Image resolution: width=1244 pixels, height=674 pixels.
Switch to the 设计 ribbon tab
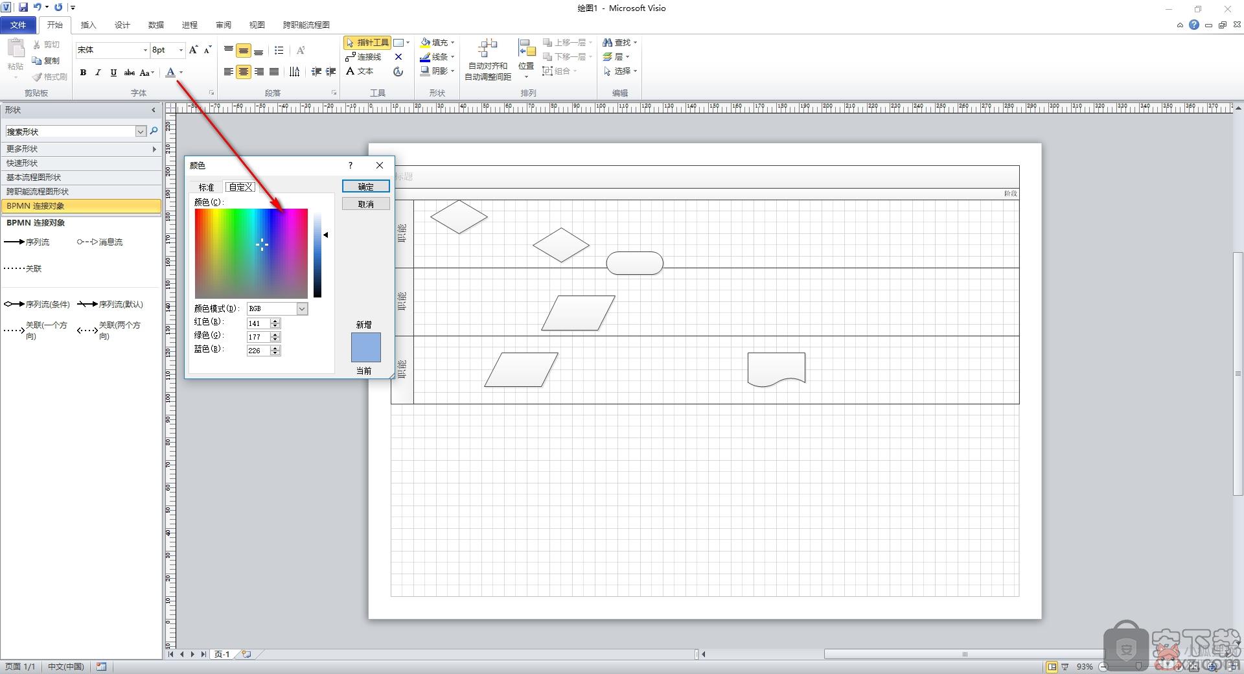click(x=122, y=25)
